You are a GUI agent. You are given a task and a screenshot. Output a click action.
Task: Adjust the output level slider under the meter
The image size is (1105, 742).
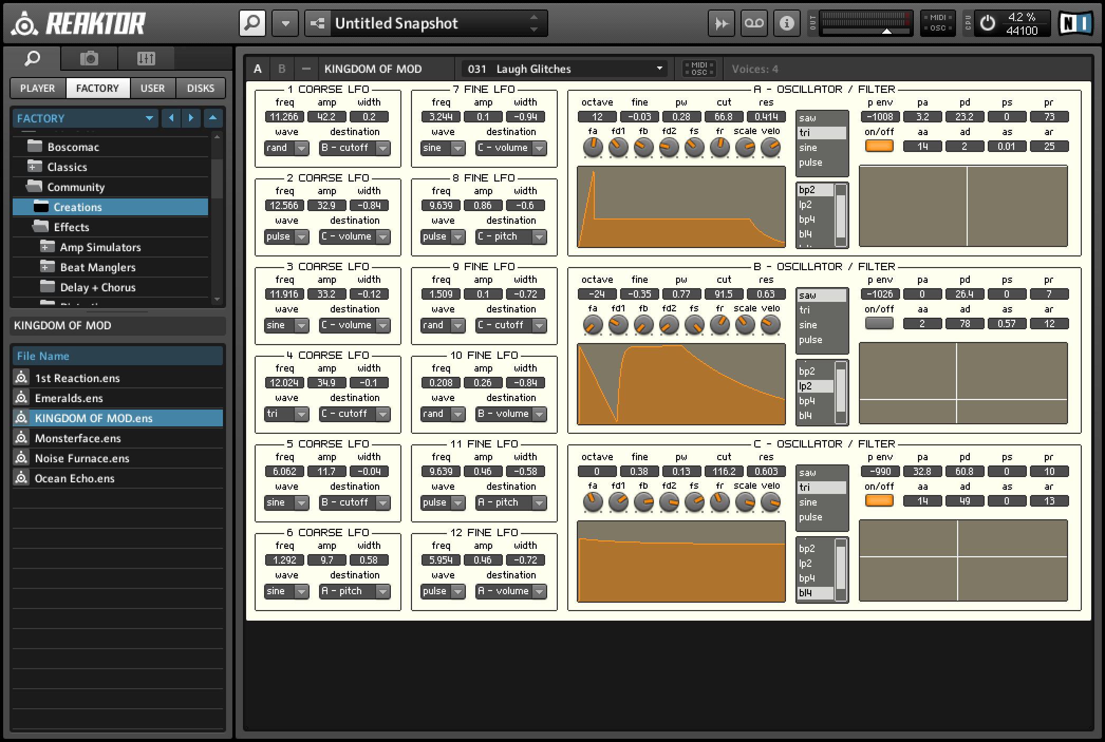(x=887, y=32)
